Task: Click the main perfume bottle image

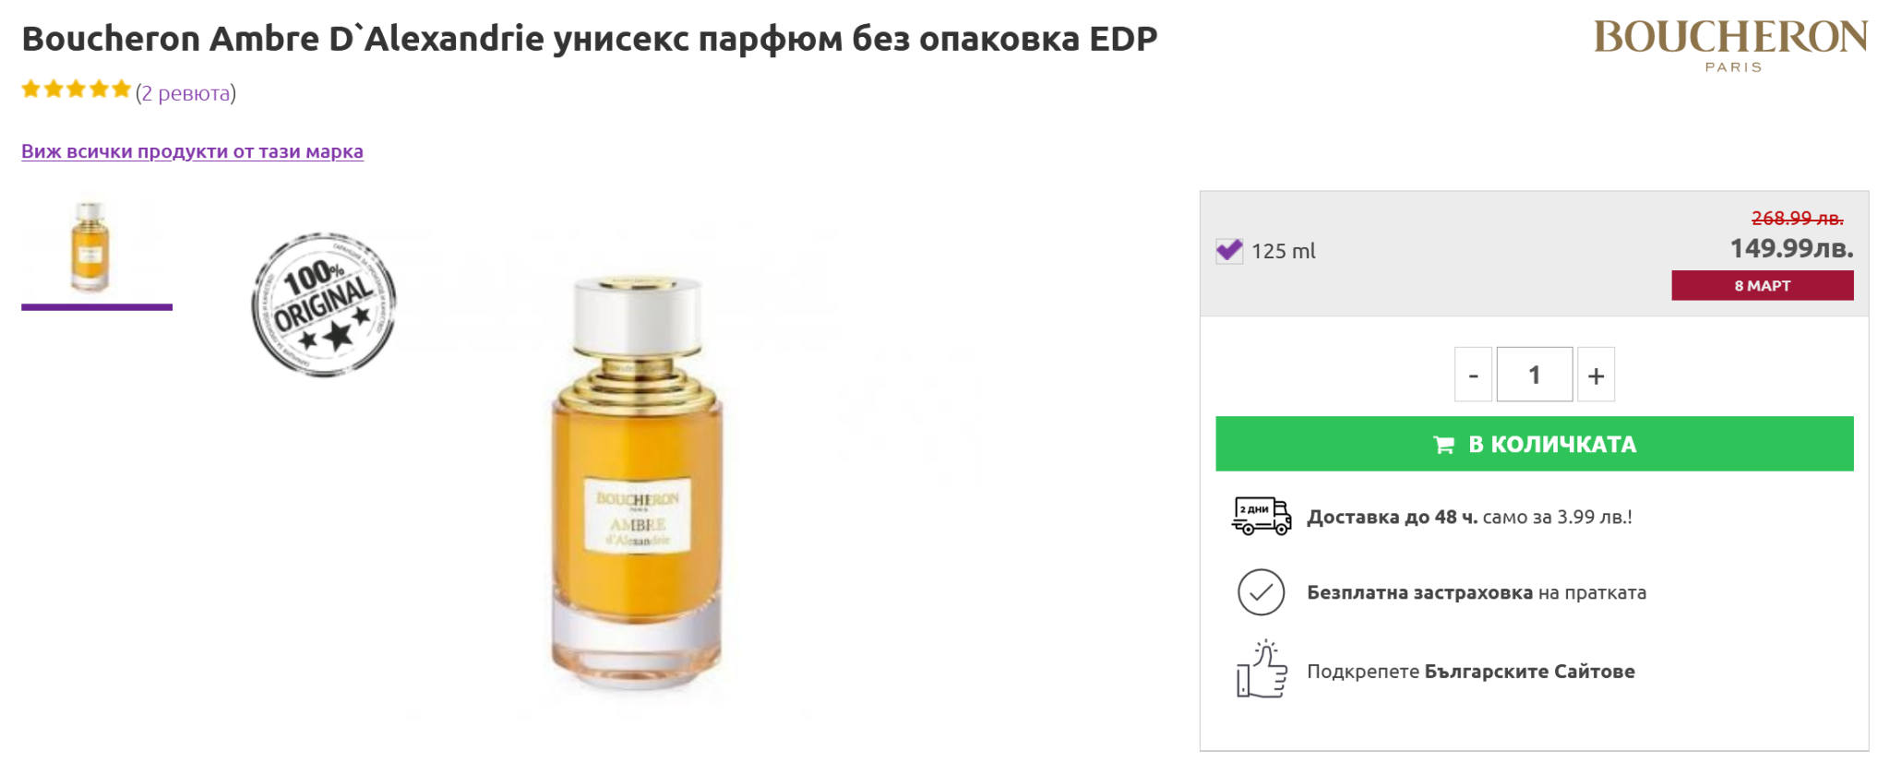Action: (x=637, y=484)
